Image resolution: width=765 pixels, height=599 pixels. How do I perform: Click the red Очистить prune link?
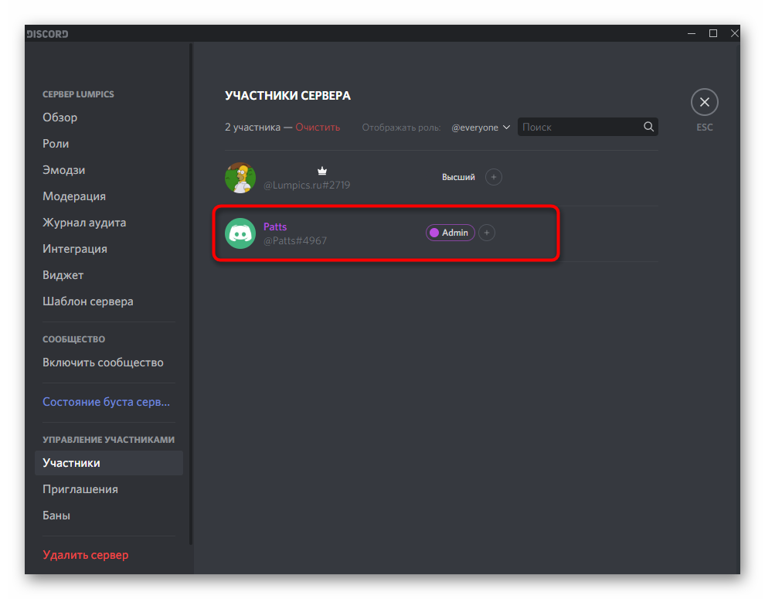(317, 128)
